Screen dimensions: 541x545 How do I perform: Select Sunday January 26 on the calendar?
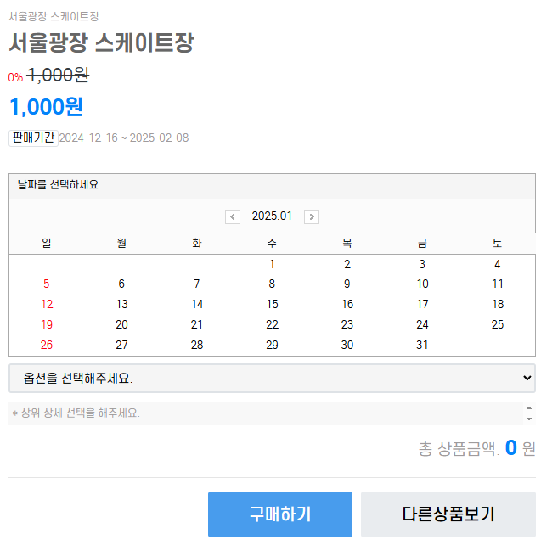click(x=46, y=345)
